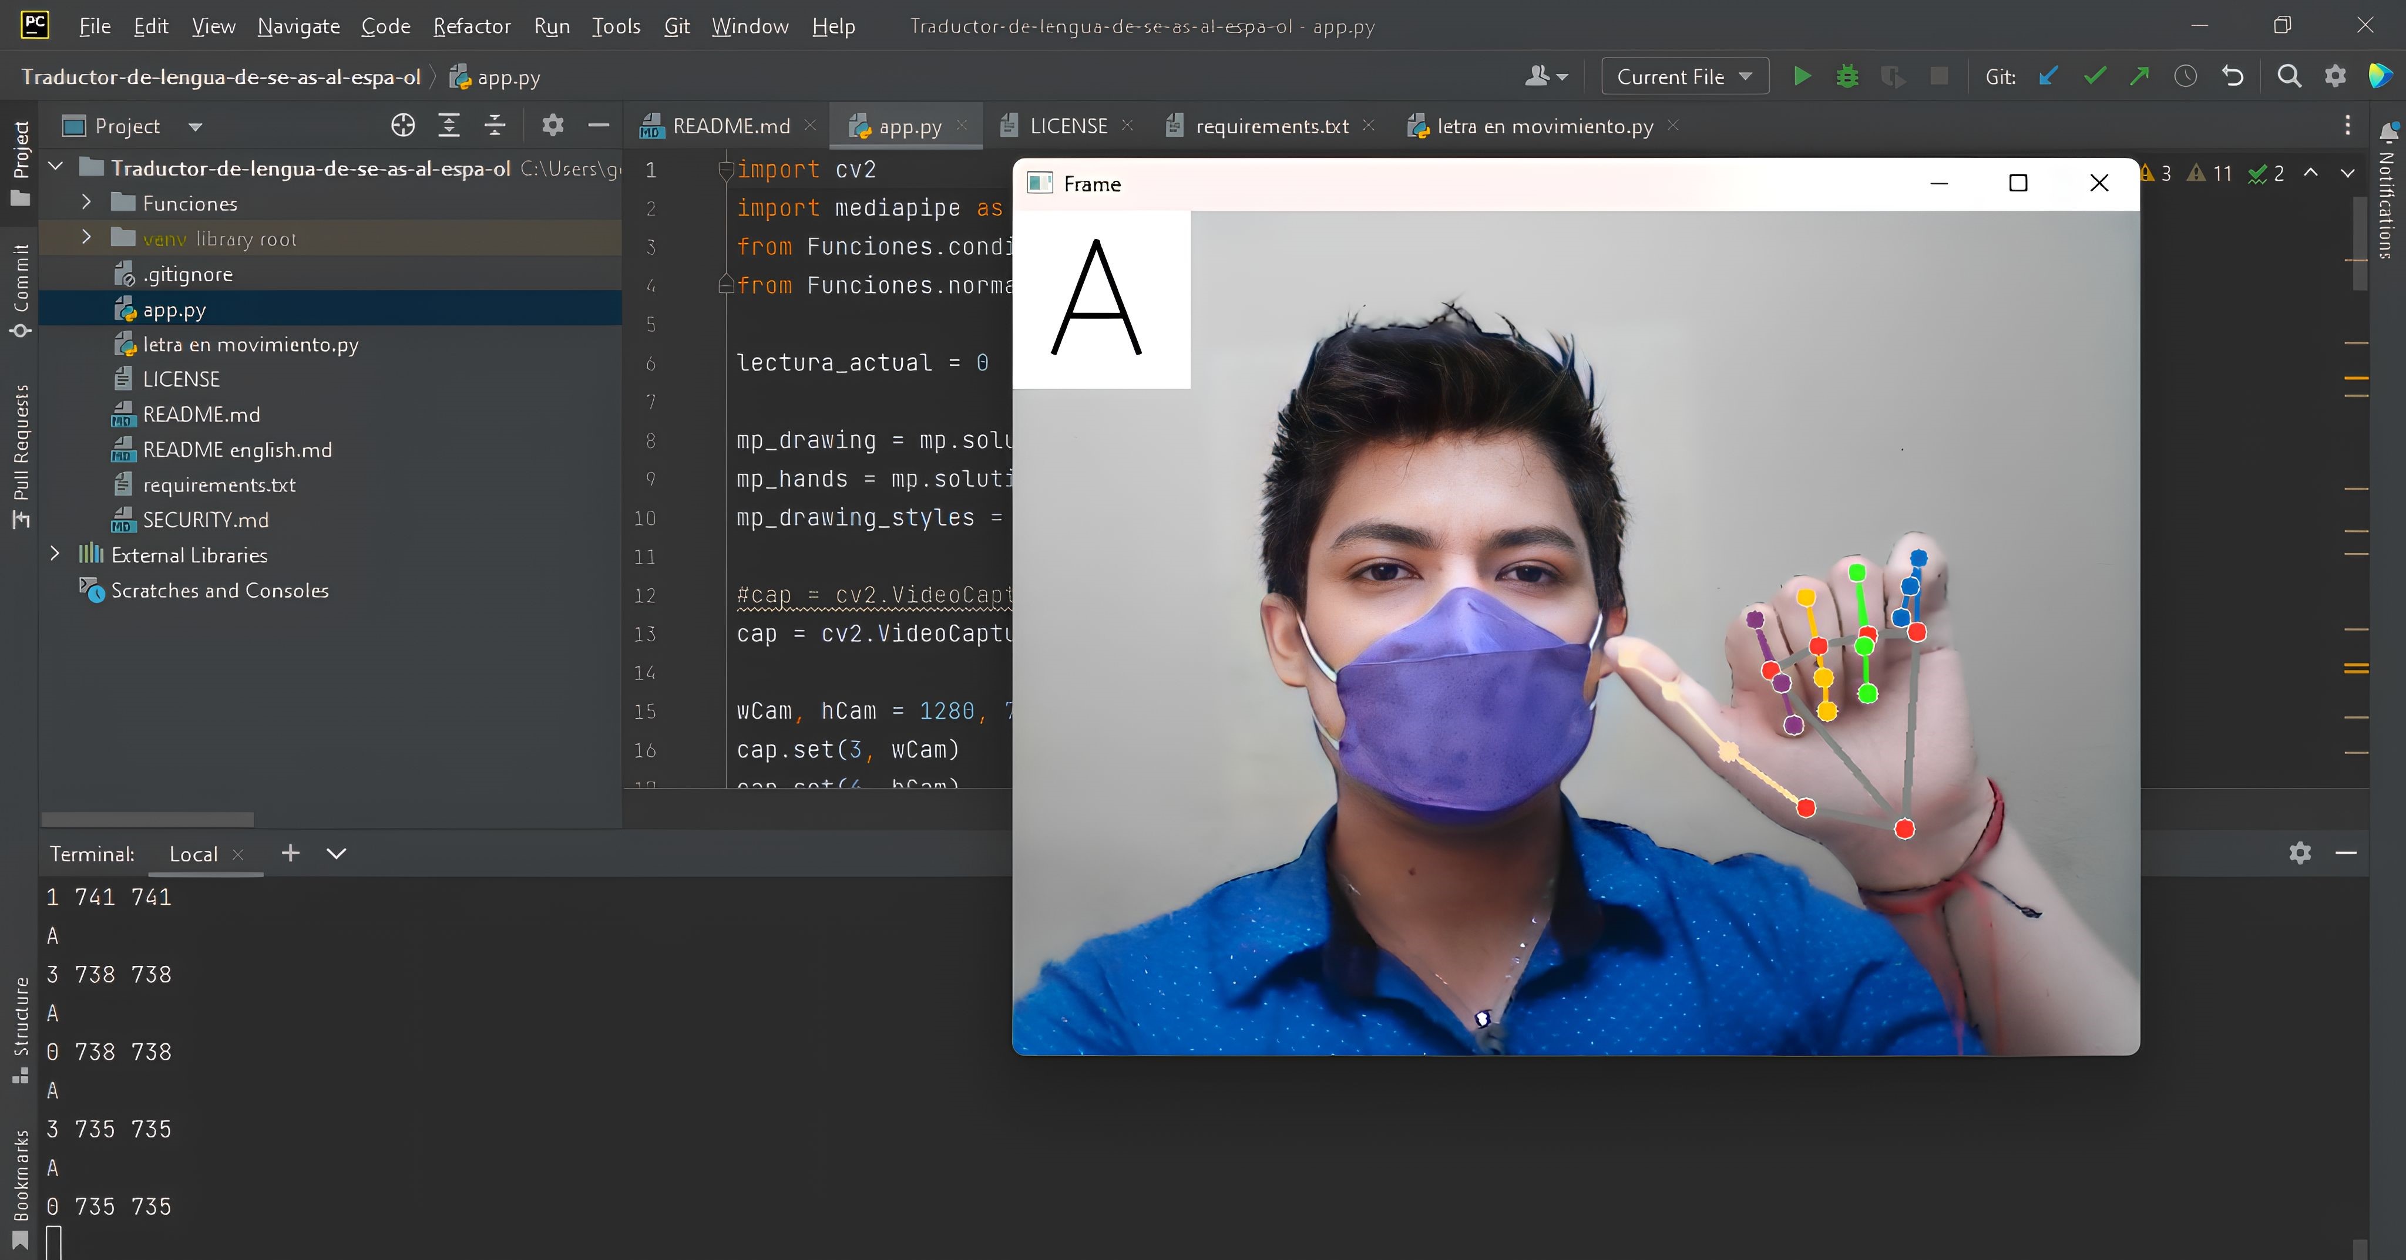Open the Project tool window sidebar tab
2406x1260 pixels.
[x=19, y=163]
